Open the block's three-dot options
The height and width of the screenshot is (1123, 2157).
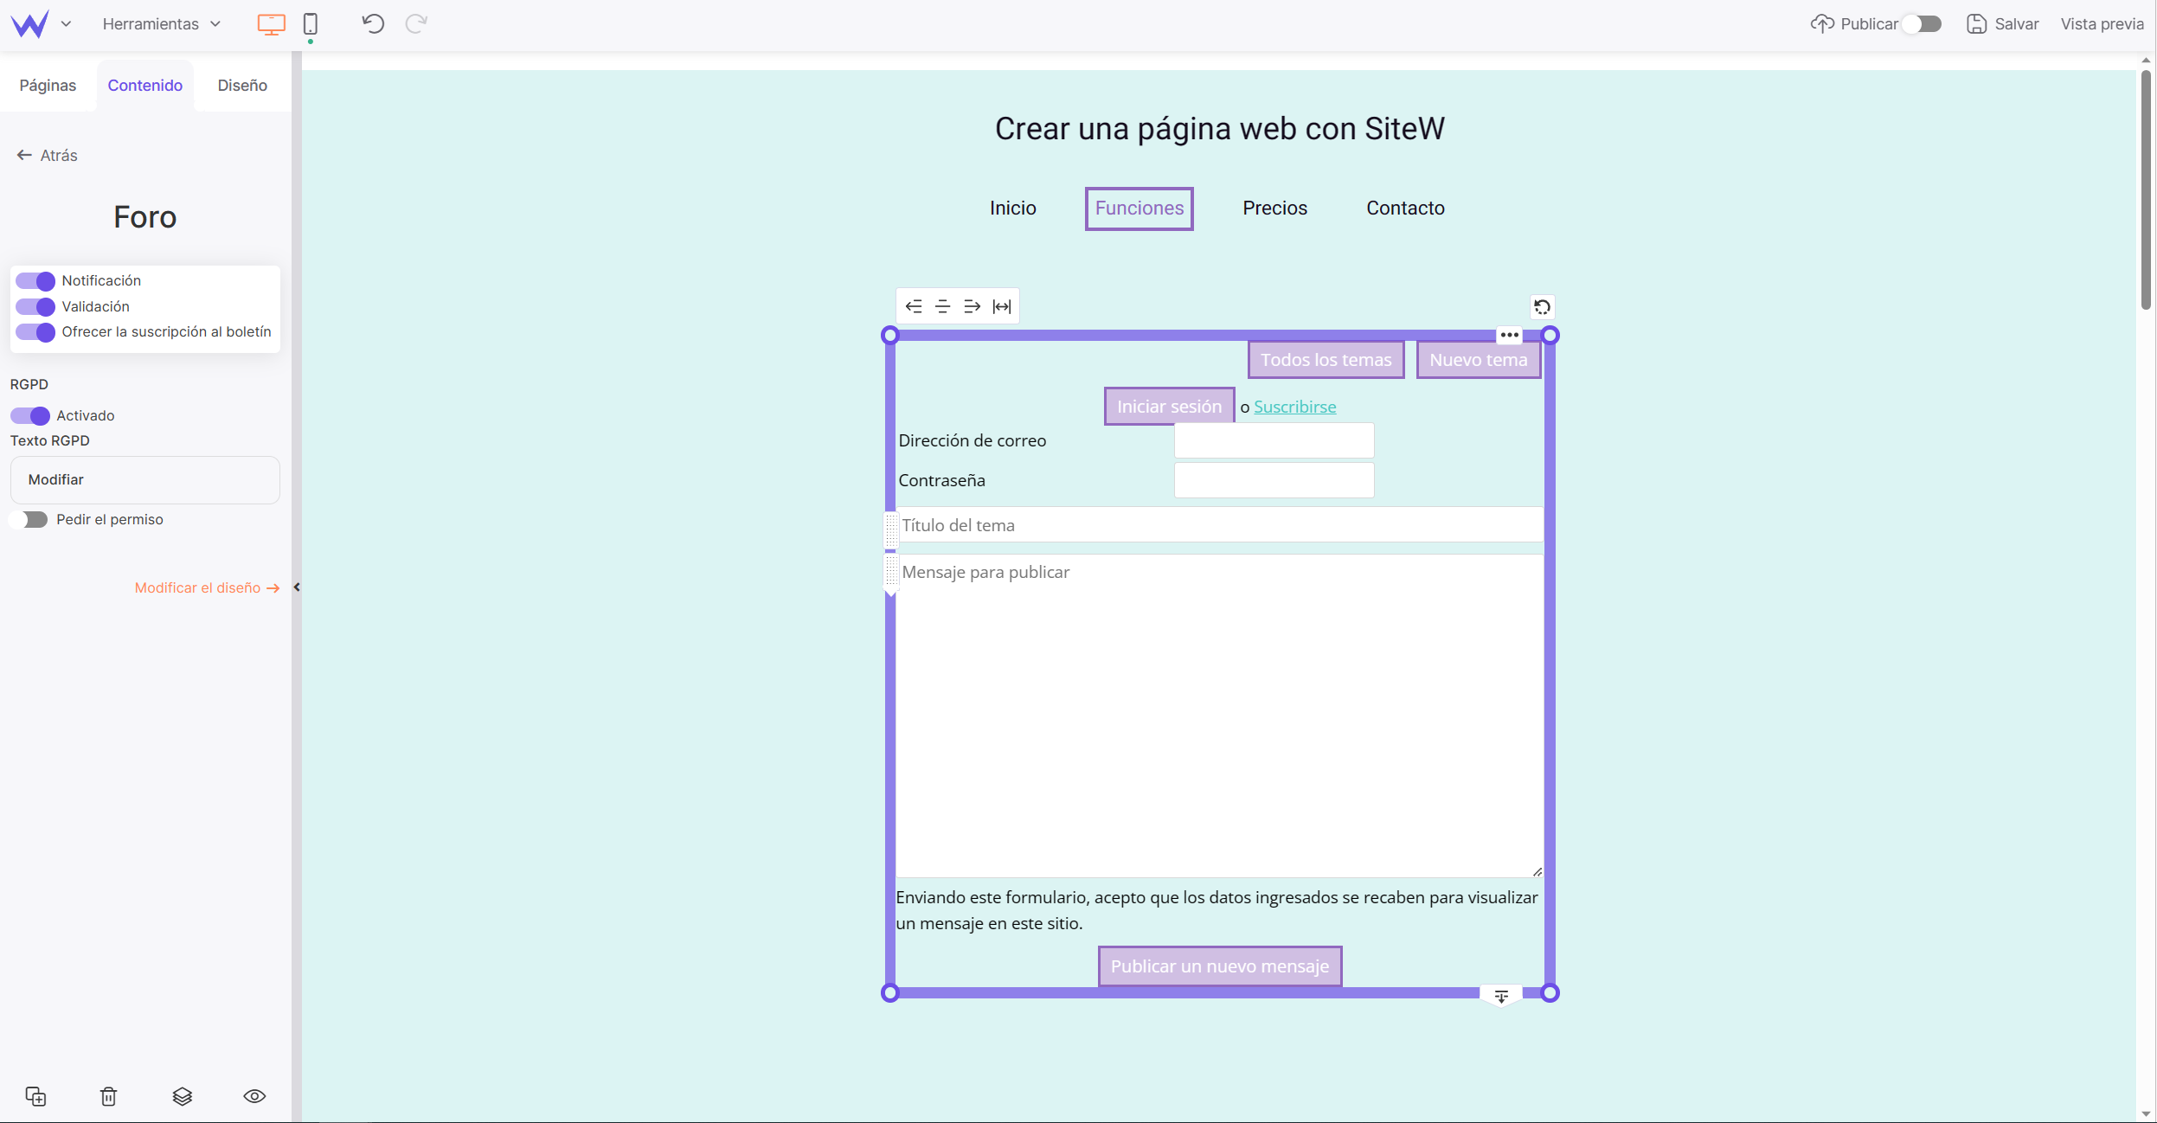[1509, 335]
